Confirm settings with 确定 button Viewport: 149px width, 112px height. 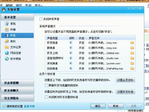(98, 106)
